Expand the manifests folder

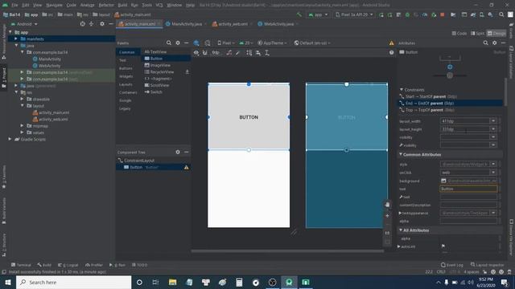coord(16,39)
